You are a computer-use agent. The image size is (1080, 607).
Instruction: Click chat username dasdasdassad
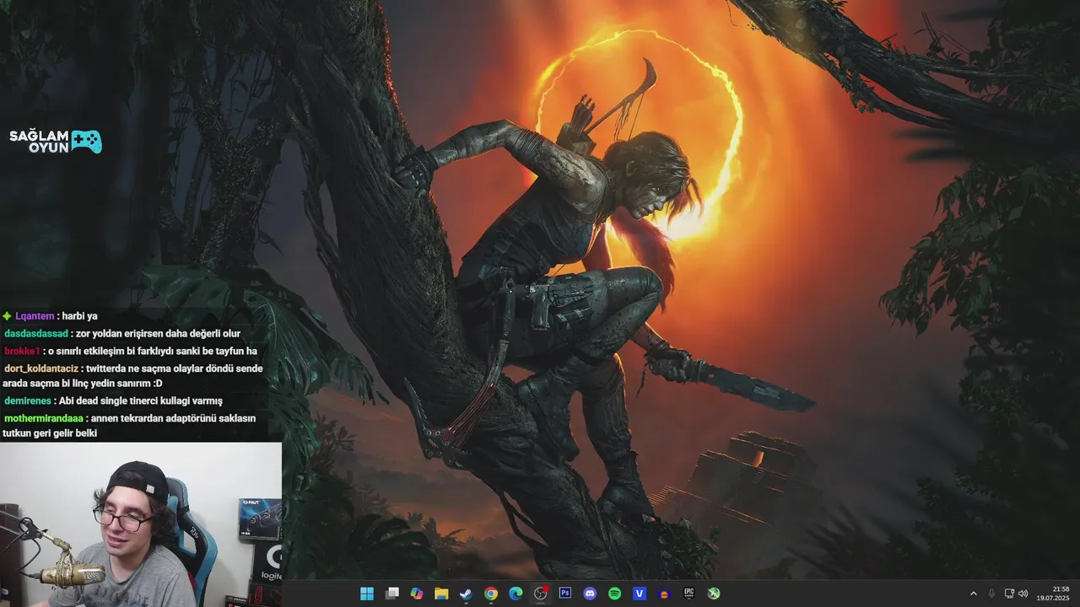click(x=36, y=333)
